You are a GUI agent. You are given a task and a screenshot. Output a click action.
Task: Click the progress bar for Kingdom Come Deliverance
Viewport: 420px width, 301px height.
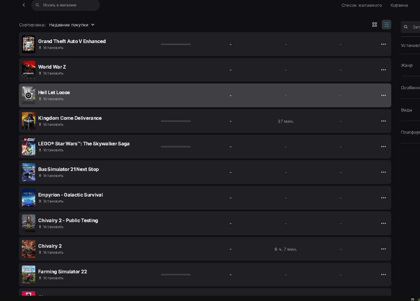[x=176, y=121]
